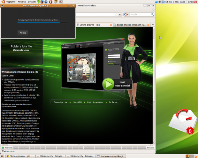The image size is (198, 158).
Task: Close the Strona główna - ipla tab
Action: [111, 25]
